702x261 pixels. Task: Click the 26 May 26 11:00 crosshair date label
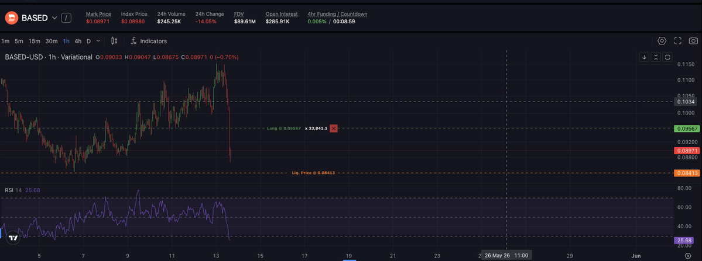tap(506, 256)
